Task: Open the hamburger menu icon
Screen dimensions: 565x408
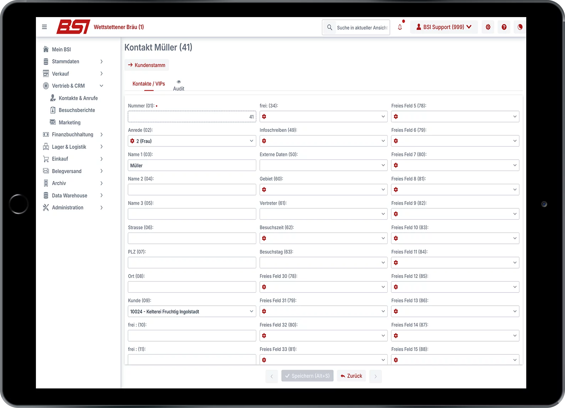Action: [x=44, y=27]
